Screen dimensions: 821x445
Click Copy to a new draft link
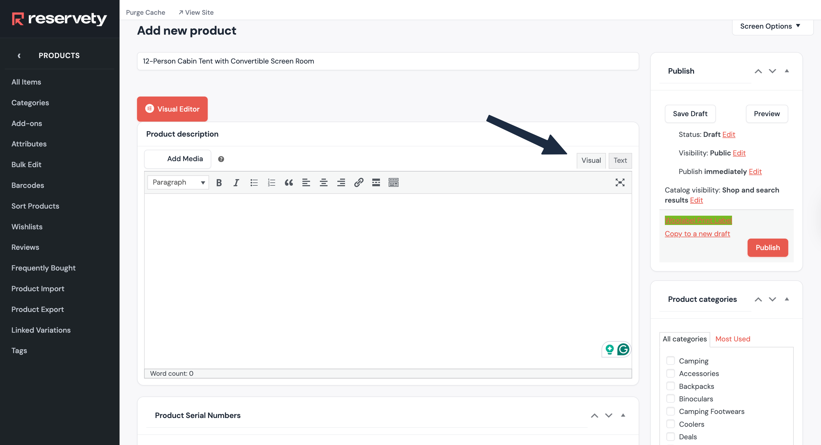(x=697, y=234)
